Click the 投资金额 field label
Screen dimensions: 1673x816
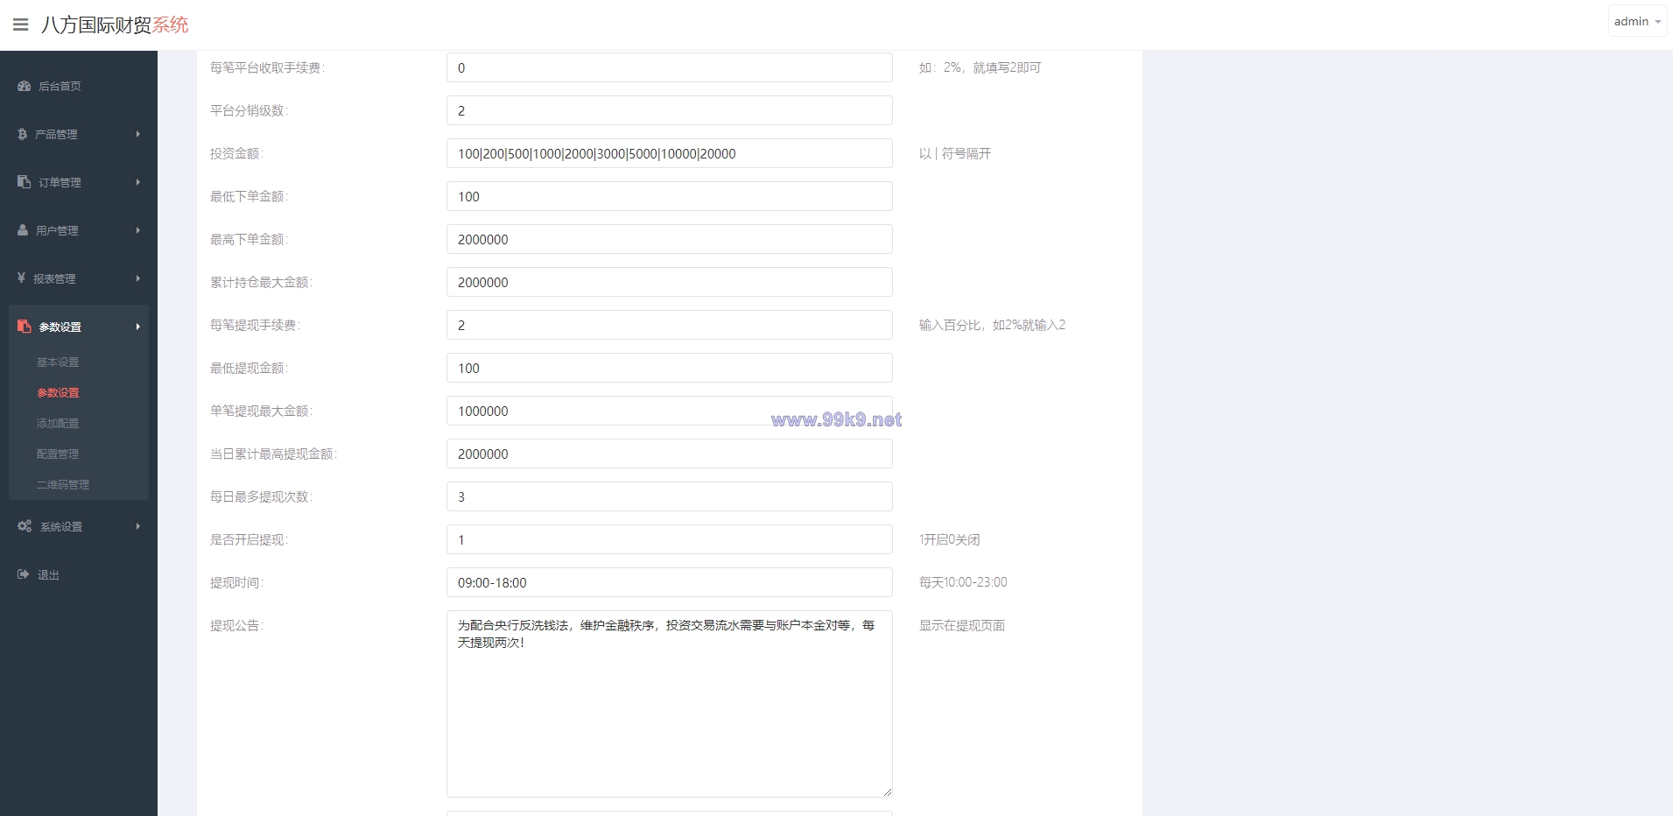click(x=236, y=153)
